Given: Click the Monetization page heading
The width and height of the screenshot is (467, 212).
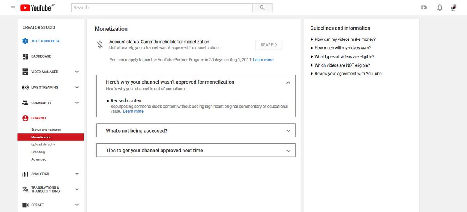Looking at the screenshot, I should (x=111, y=29).
